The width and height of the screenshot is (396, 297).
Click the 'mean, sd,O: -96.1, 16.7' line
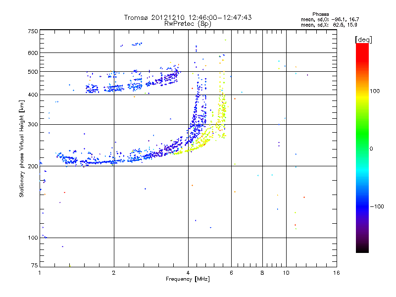(330, 19)
